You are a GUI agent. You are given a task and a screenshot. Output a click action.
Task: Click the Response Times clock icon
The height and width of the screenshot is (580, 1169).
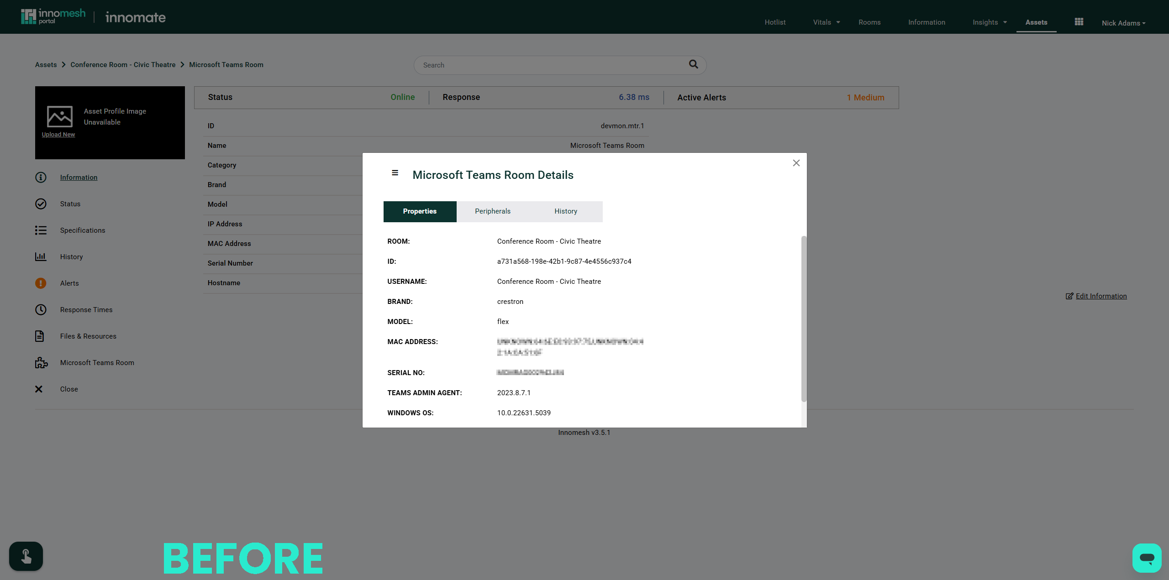[41, 310]
